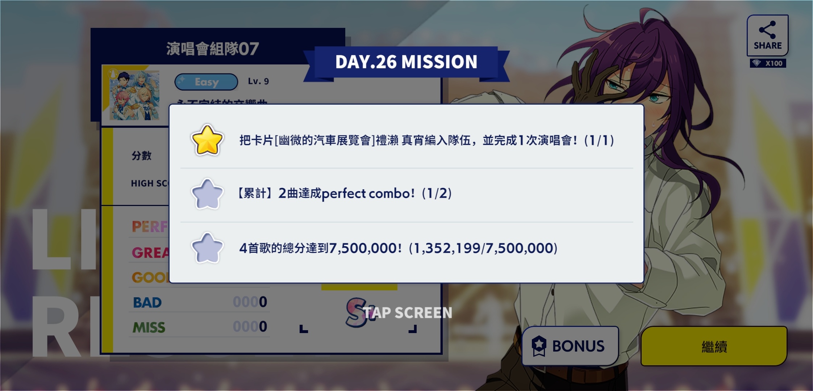Viewport: 813px width, 391px height.
Task: Click the 演唱會組隊07 title header
Action: point(213,49)
